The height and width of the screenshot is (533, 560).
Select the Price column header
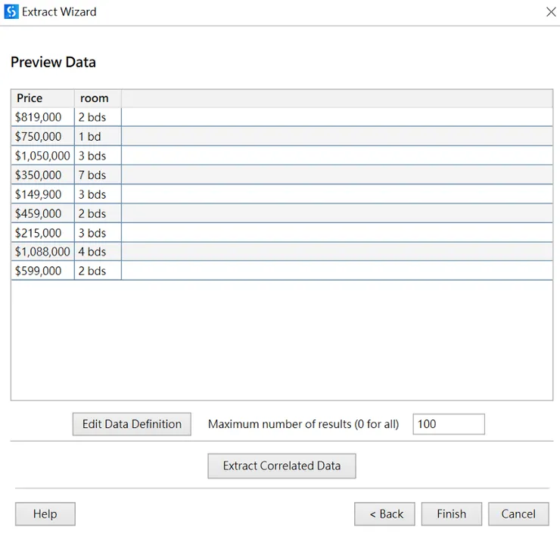42,98
